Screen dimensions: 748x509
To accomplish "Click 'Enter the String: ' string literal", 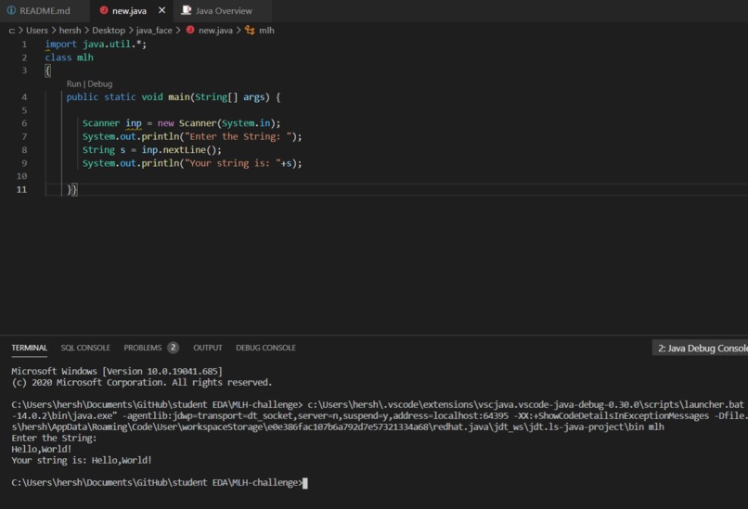I will (x=240, y=137).
